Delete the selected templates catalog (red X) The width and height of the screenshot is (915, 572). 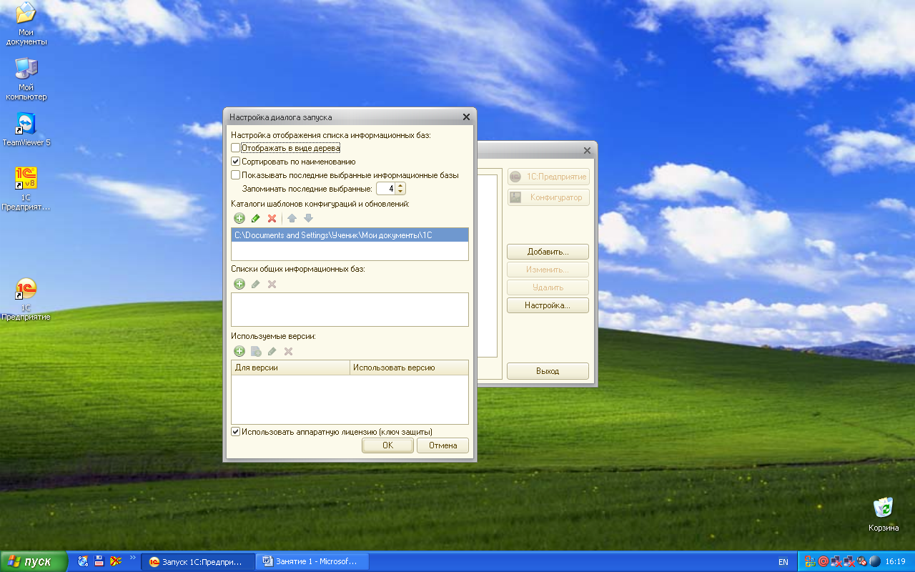(272, 218)
